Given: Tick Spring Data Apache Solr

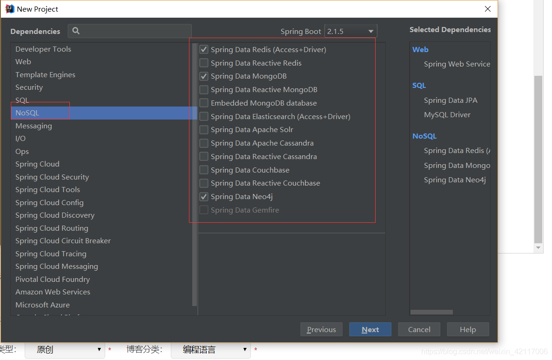Looking at the screenshot, I should [204, 130].
